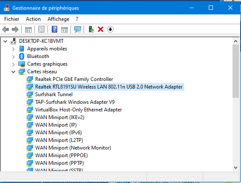This screenshot has height=183, width=241.
Task: Click the Update driver icon with green arrow
Action: [91, 29]
